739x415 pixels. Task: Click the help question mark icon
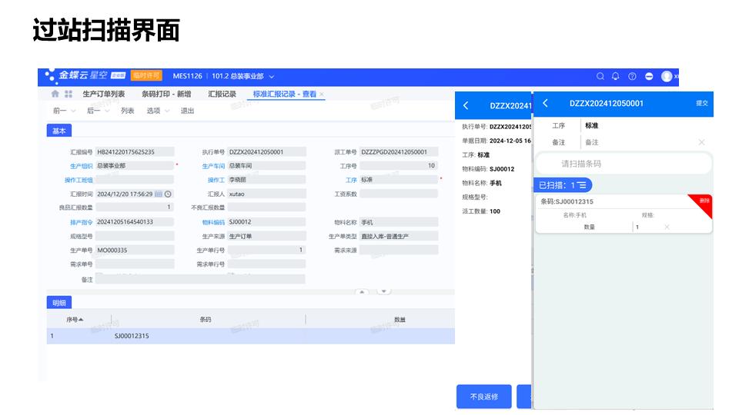(x=632, y=76)
